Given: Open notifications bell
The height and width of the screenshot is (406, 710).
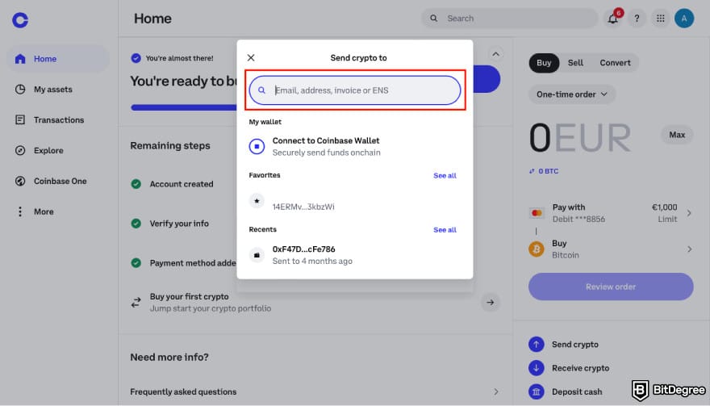Looking at the screenshot, I should [612, 19].
